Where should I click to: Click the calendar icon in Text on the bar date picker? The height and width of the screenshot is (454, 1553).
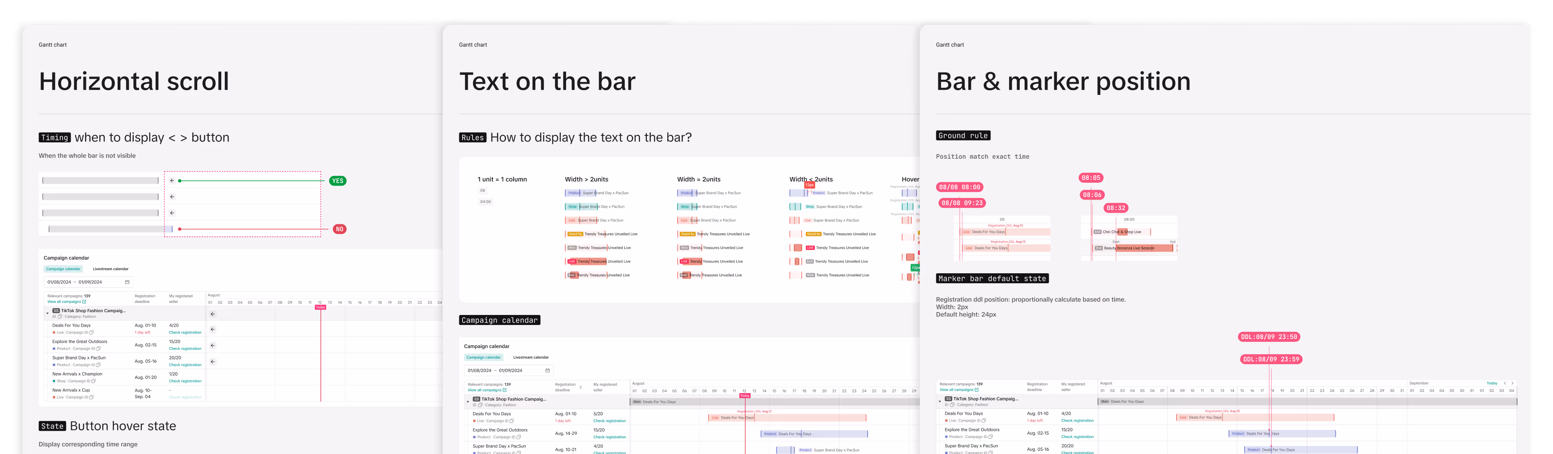(x=547, y=370)
